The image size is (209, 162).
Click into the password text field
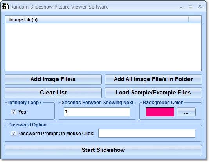tap(147, 133)
